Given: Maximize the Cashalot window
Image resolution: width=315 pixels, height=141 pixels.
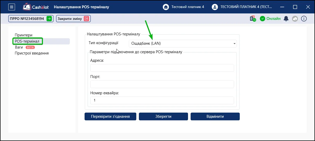Looking at the screenshot, I should (295, 7).
